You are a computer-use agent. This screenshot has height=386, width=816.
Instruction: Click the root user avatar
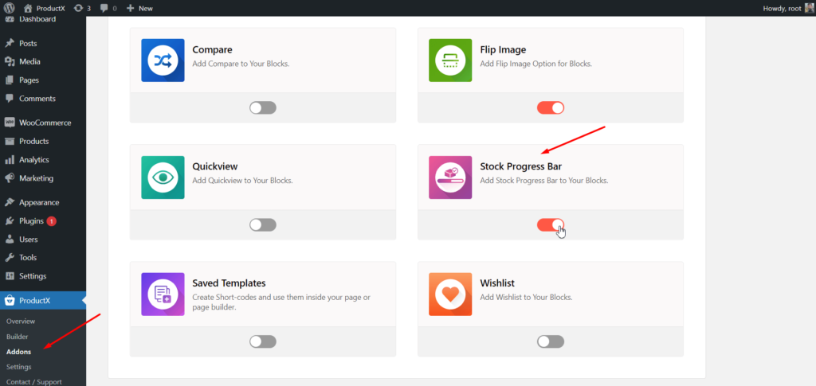tap(809, 8)
